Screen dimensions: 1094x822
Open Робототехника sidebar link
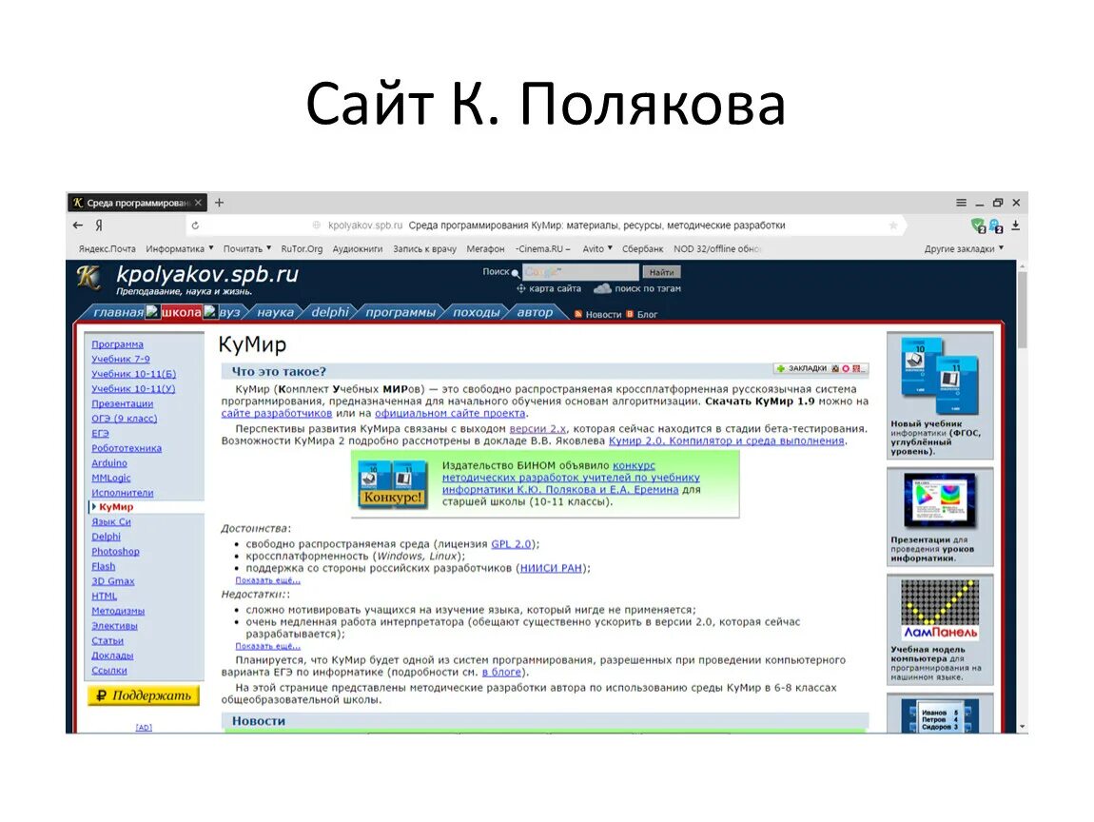click(127, 448)
